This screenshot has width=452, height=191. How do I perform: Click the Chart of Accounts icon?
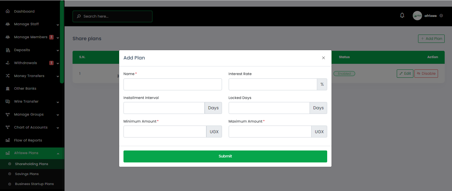pyautogui.click(x=8, y=127)
